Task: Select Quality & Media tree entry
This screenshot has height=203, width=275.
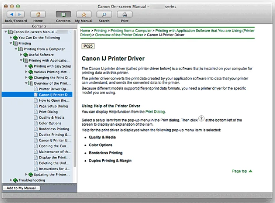Action: pos(51,117)
